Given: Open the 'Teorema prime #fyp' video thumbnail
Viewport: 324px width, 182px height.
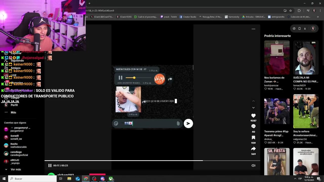Looking at the screenshot, I should pos(277,111).
